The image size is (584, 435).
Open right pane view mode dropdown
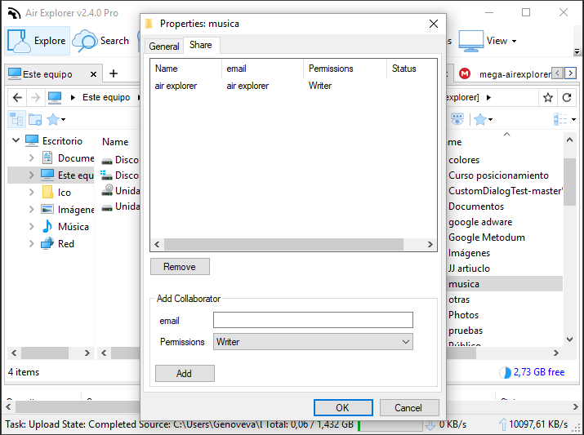coord(564,119)
